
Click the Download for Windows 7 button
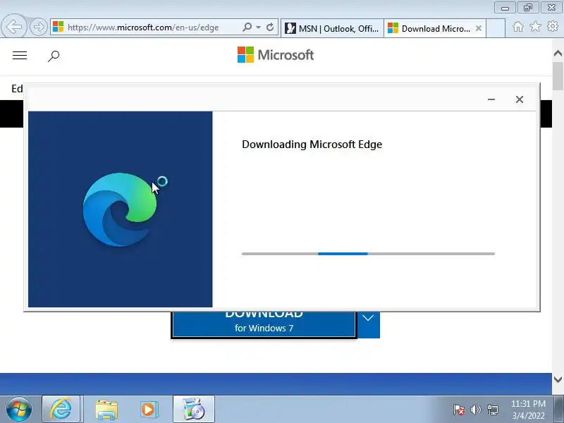click(x=264, y=324)
